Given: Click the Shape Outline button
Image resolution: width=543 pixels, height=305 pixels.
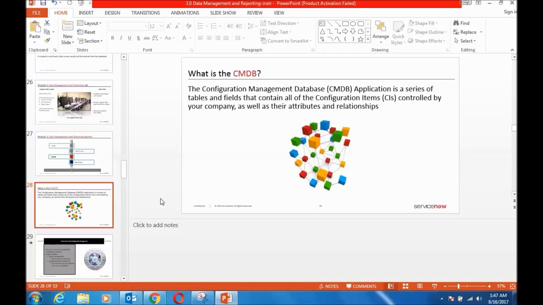Looking at the screenshot, I should pos(428,32).
